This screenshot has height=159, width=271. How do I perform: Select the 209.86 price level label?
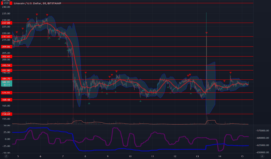pos(6,47)
